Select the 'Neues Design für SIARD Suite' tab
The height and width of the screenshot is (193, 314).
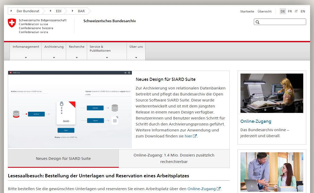(x=63, y=158)
